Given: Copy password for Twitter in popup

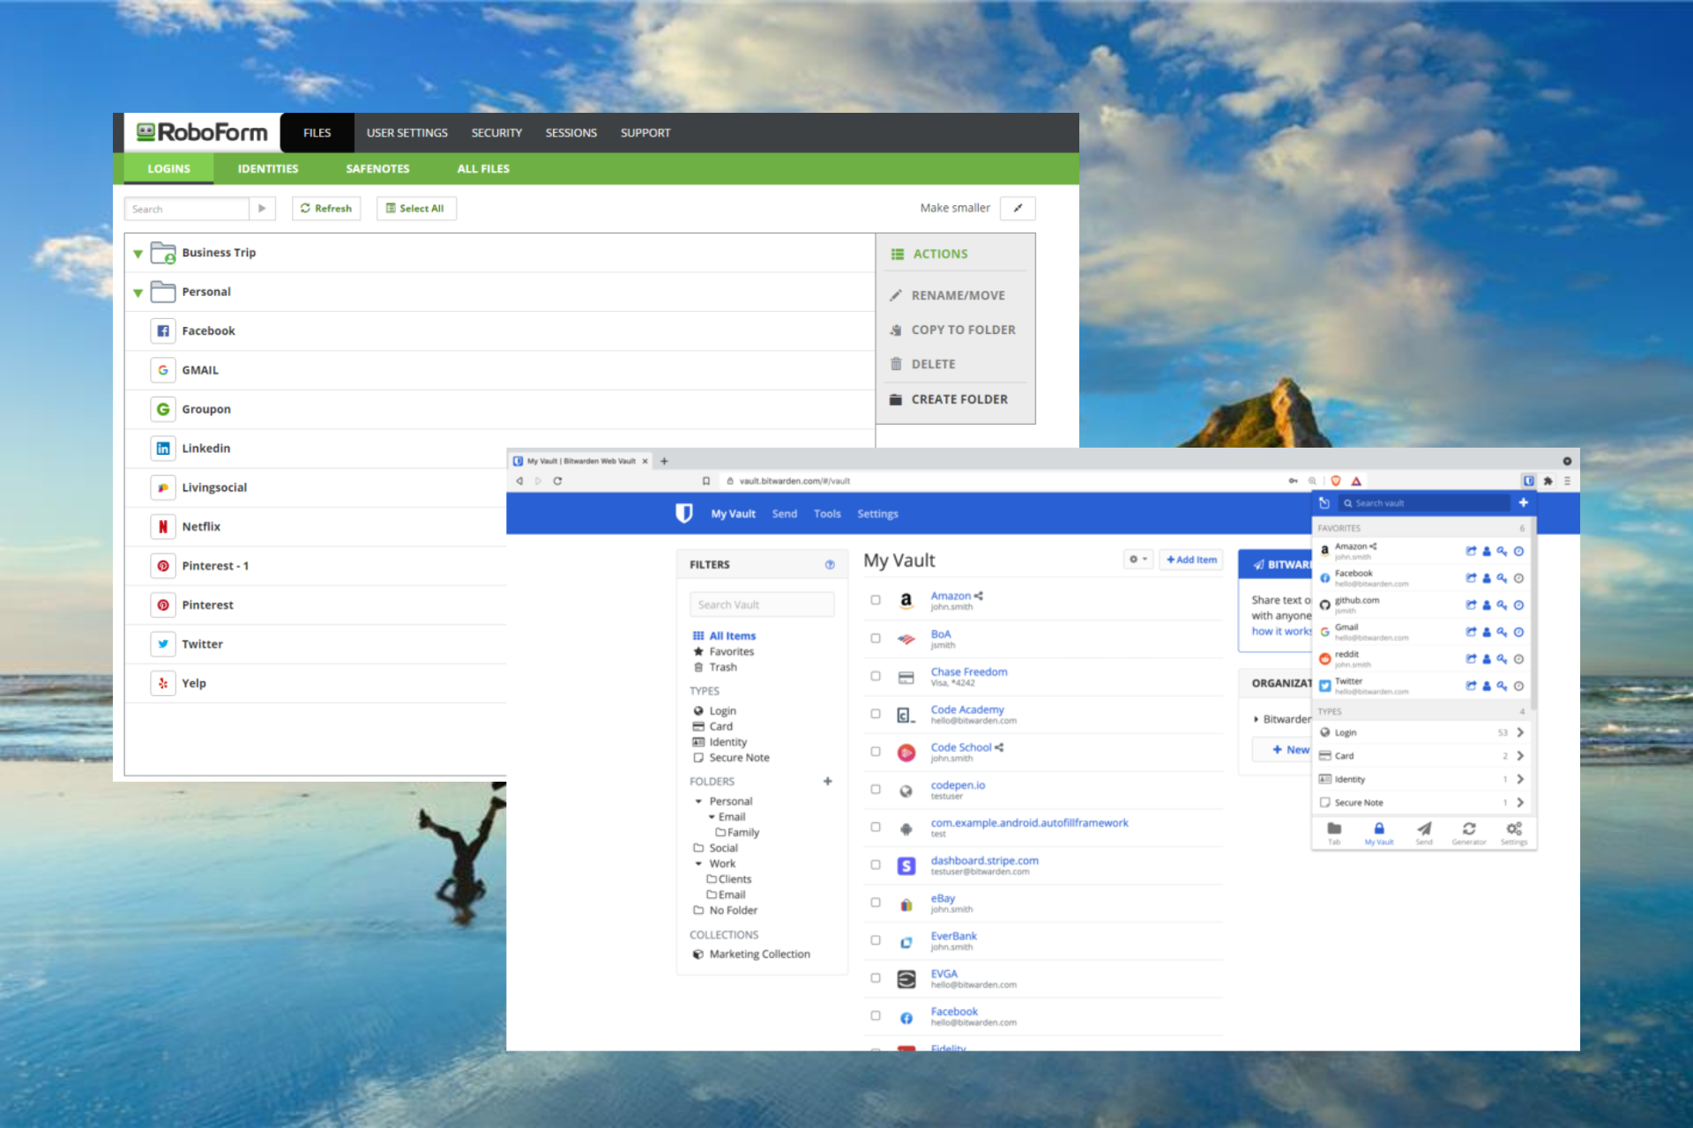Looking at the screenshot, I should tap(1502, 686).
